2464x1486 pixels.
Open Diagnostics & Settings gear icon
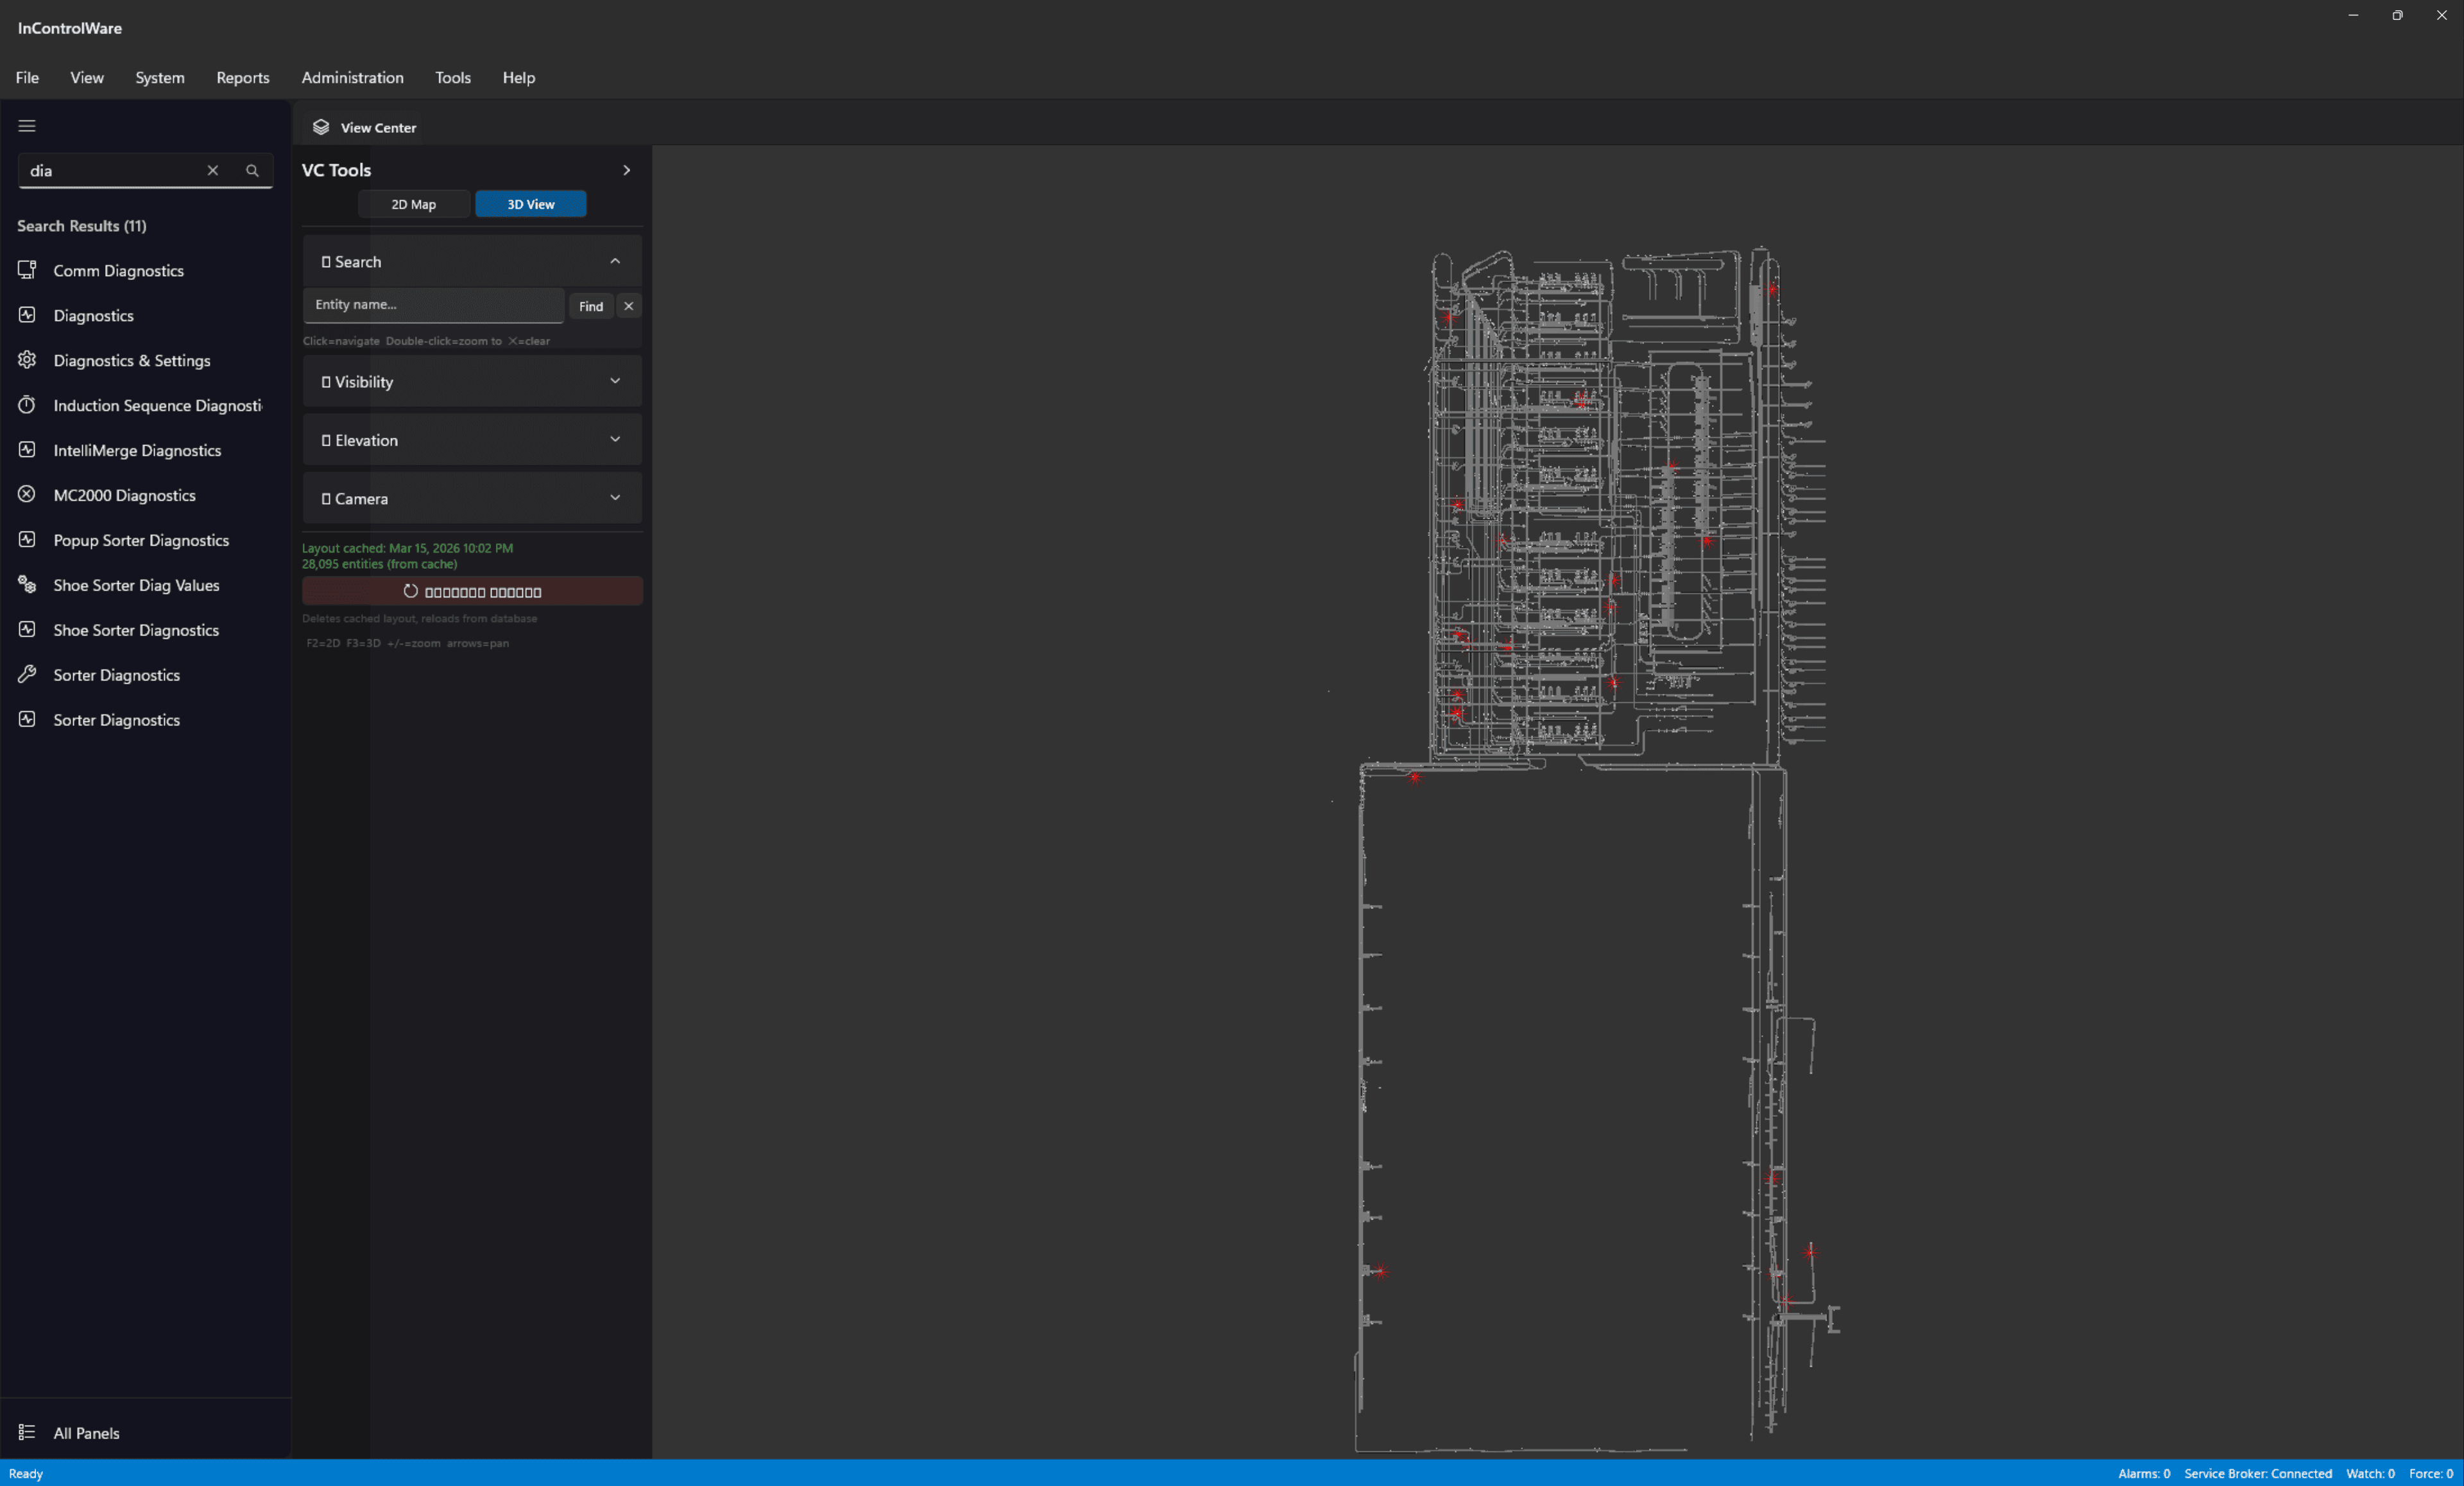(27, 360)
